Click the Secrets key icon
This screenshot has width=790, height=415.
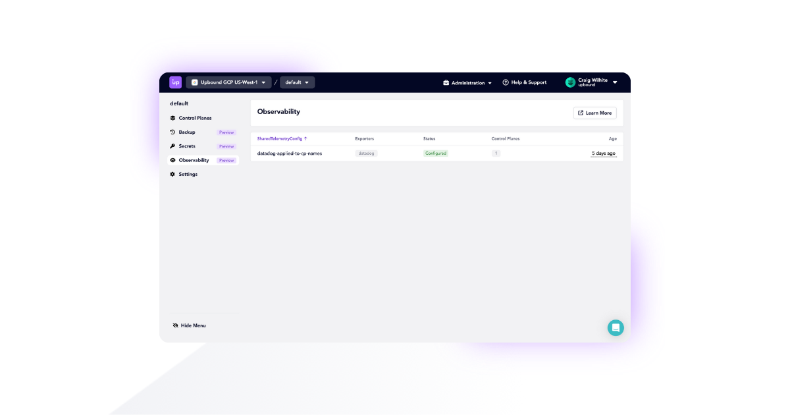tap(172, 146)
